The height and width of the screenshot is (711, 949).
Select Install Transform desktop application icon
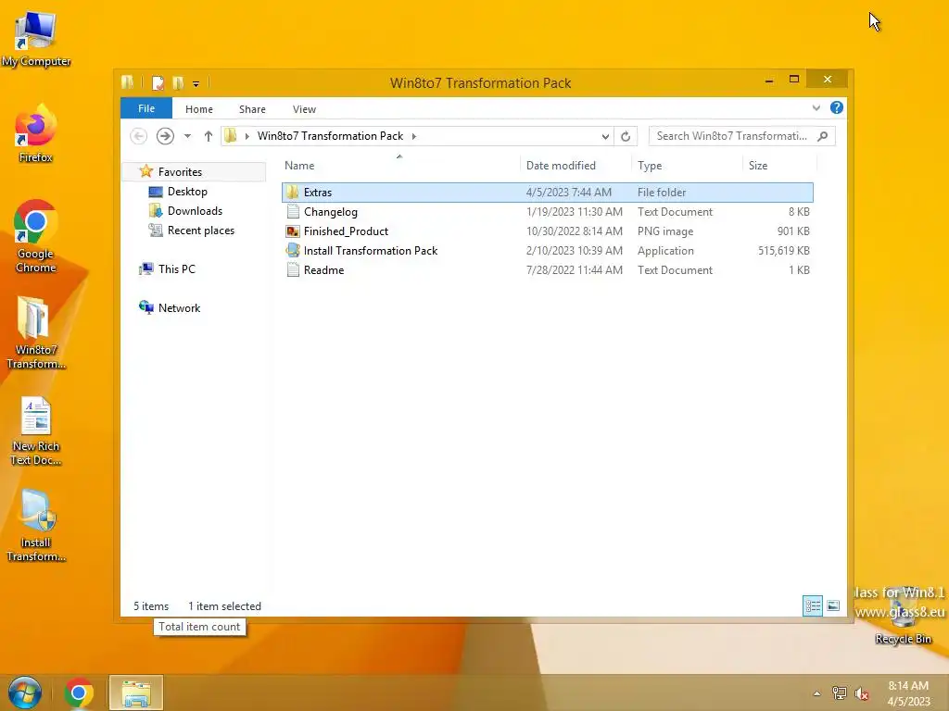point(36,526)
